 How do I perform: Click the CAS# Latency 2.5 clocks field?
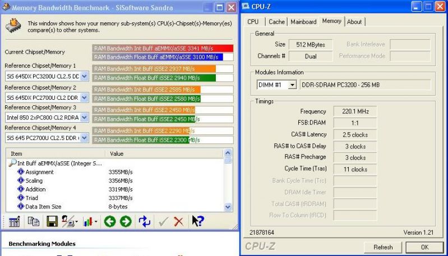pos(355,134)
